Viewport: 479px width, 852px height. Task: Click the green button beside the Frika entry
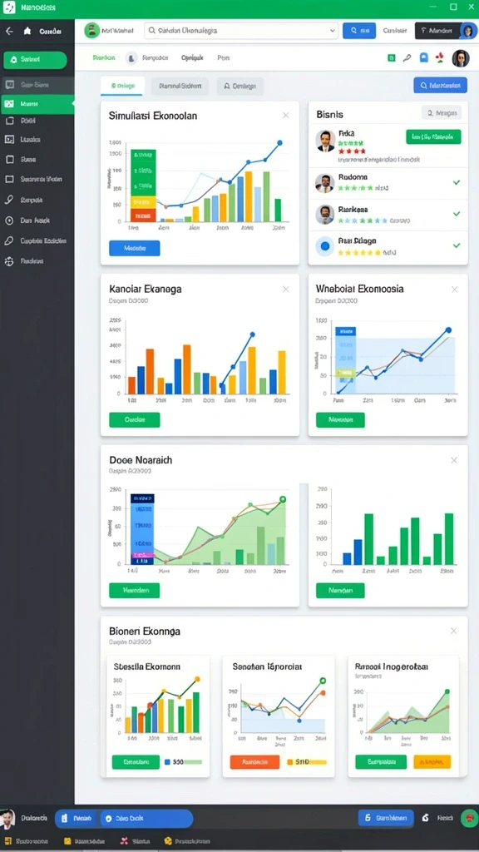pyautogui.click(x=433, y=137)
